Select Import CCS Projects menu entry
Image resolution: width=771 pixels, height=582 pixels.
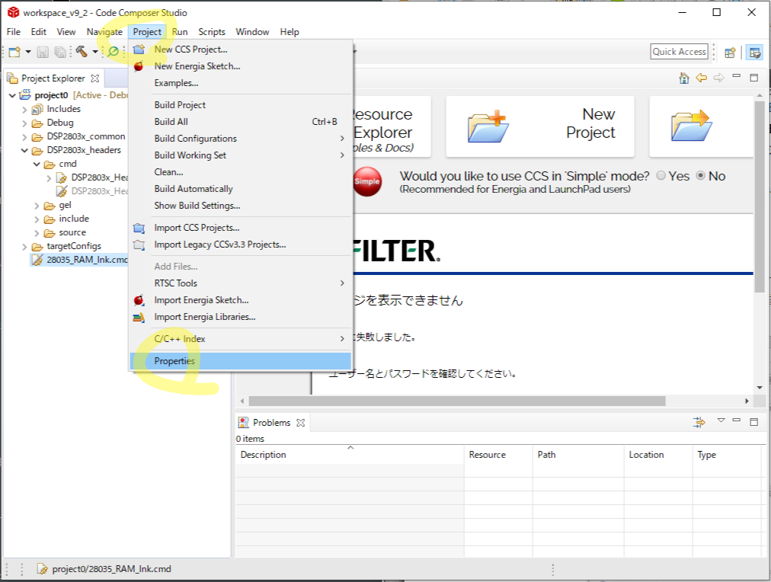tap(197, 228)
